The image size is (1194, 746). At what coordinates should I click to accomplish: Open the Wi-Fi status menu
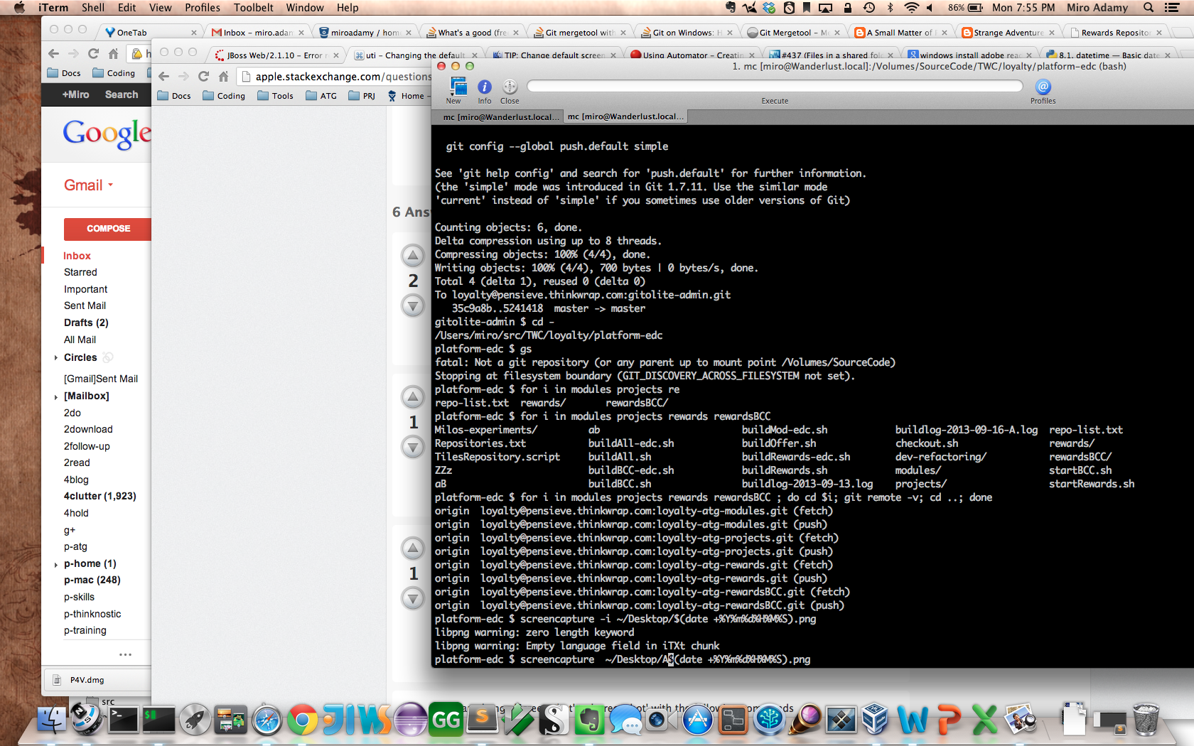coord(911,8)
